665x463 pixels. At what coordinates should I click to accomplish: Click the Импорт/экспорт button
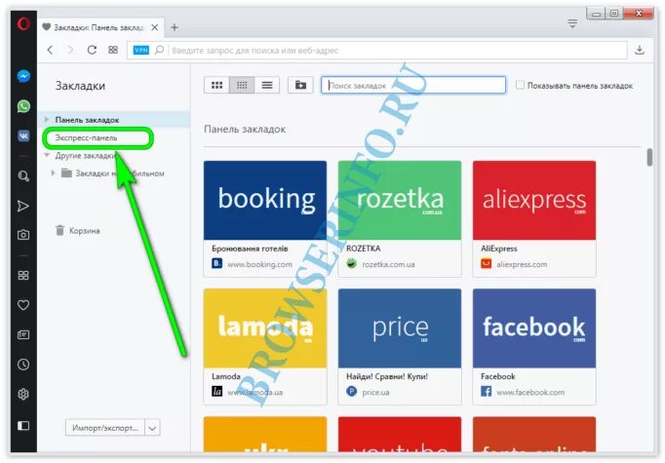(105, 428)
